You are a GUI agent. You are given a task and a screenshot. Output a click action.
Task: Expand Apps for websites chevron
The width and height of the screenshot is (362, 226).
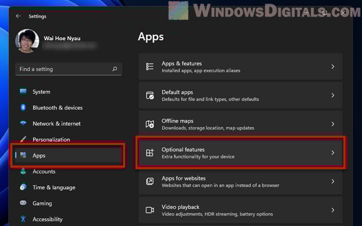[x=333, y=181]
